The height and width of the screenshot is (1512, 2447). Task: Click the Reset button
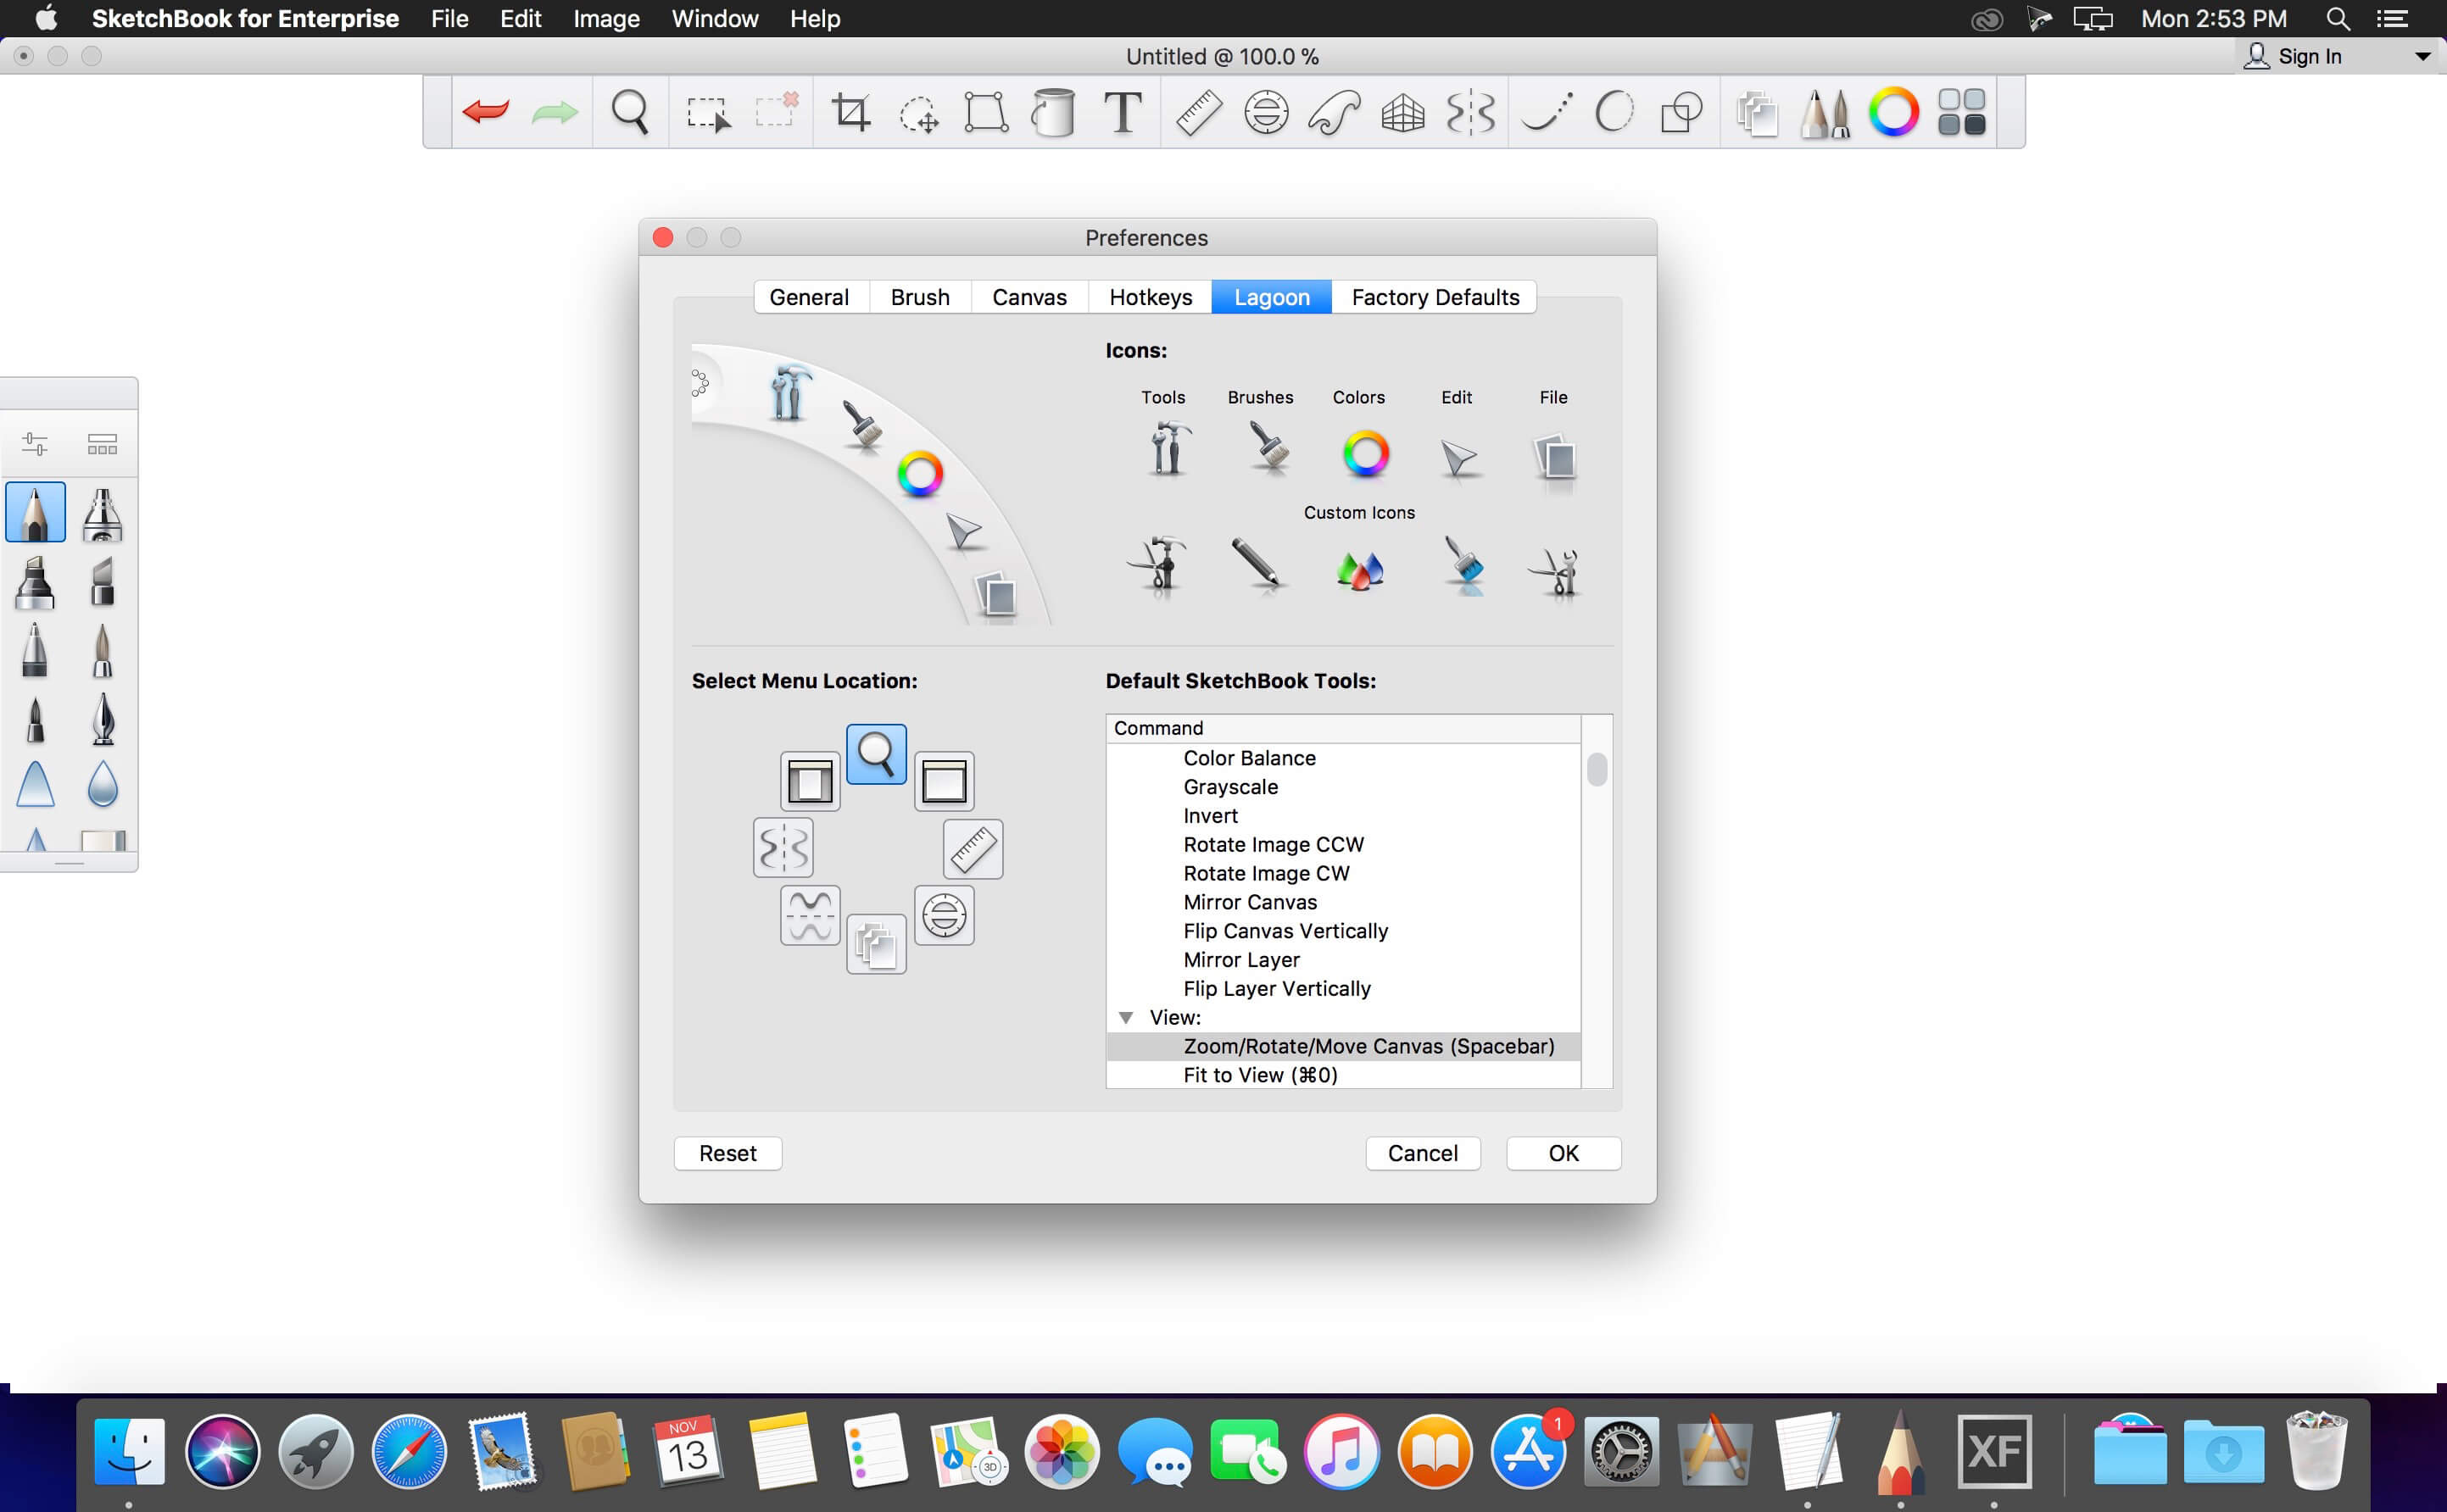[x=728, y=1153]
